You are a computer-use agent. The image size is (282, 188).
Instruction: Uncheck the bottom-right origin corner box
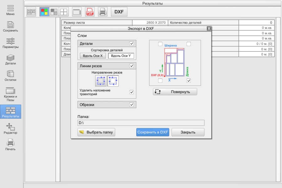[x=189, y=81]
